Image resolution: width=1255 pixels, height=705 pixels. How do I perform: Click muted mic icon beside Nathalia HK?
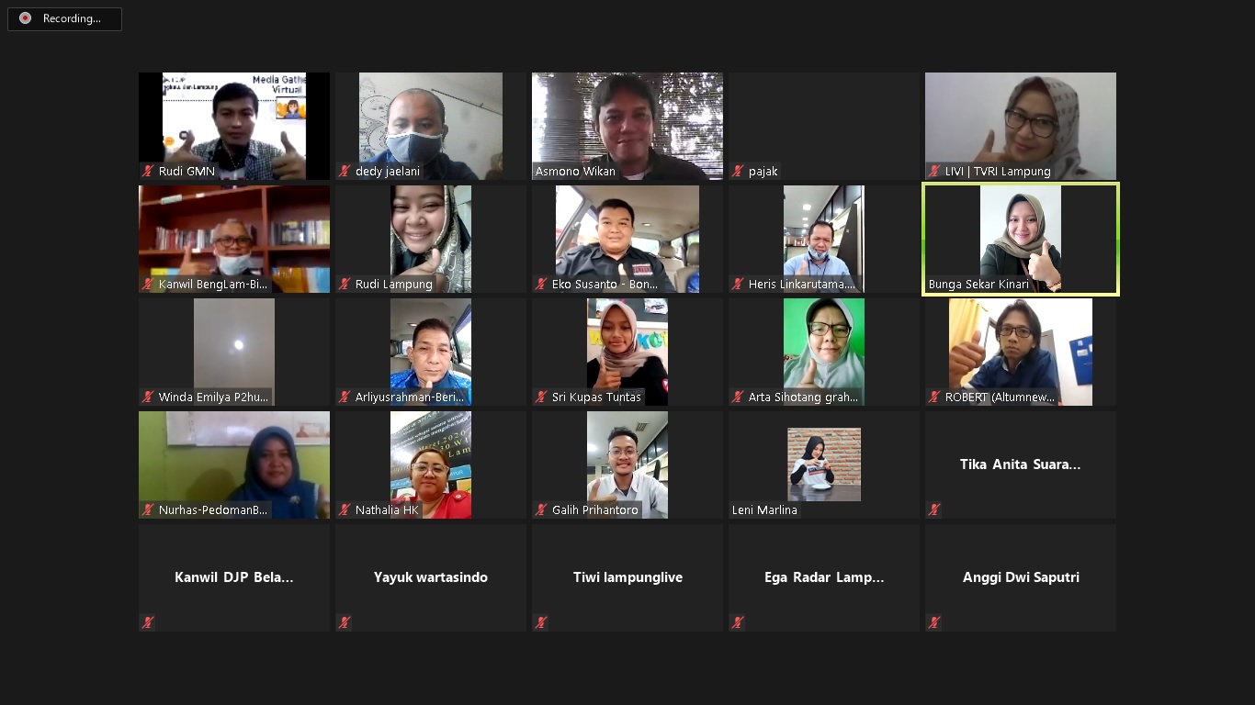pyautogui.click(x=345, y=509)
